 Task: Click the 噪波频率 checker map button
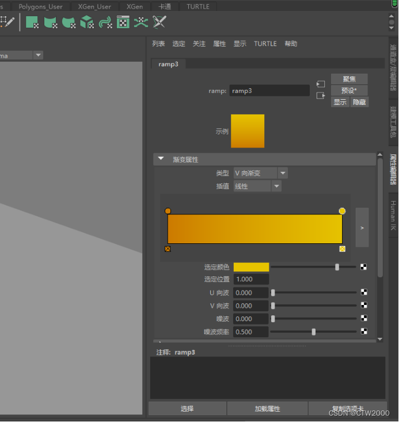coord(364,331)
